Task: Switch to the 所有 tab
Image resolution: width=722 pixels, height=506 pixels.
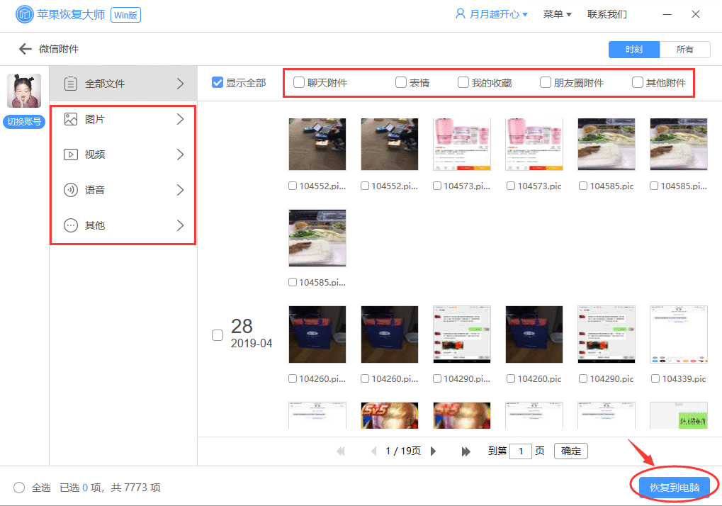Action: pyautogui.click(x=685, y=49)
